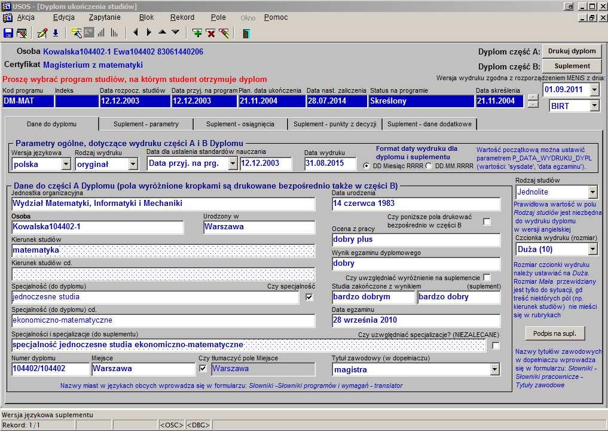Click the greyed-out execute query icon
The image size is (608, 431).
[89, 33]
